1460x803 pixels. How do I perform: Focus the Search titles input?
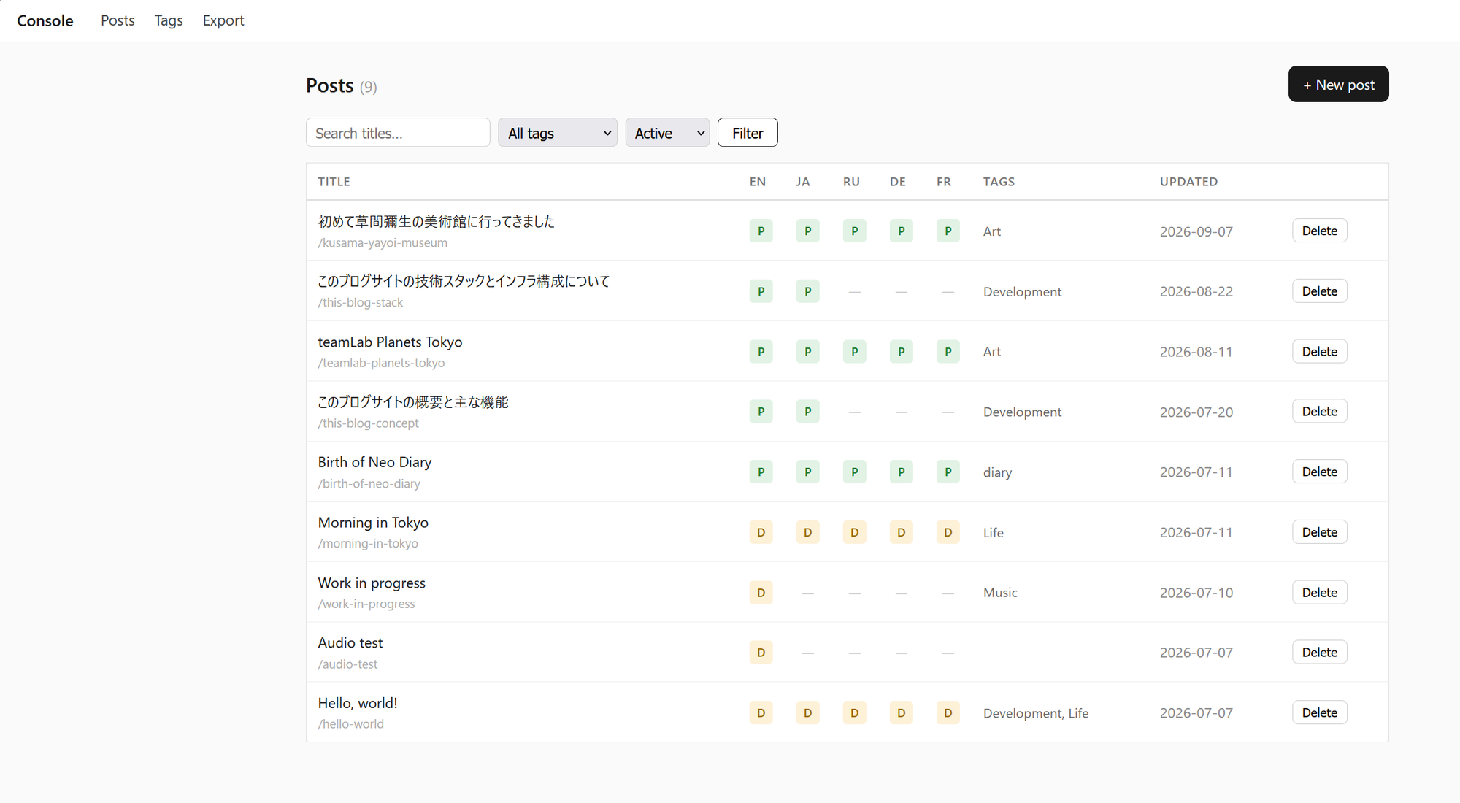pyautogui.click(x=398, y=133)
